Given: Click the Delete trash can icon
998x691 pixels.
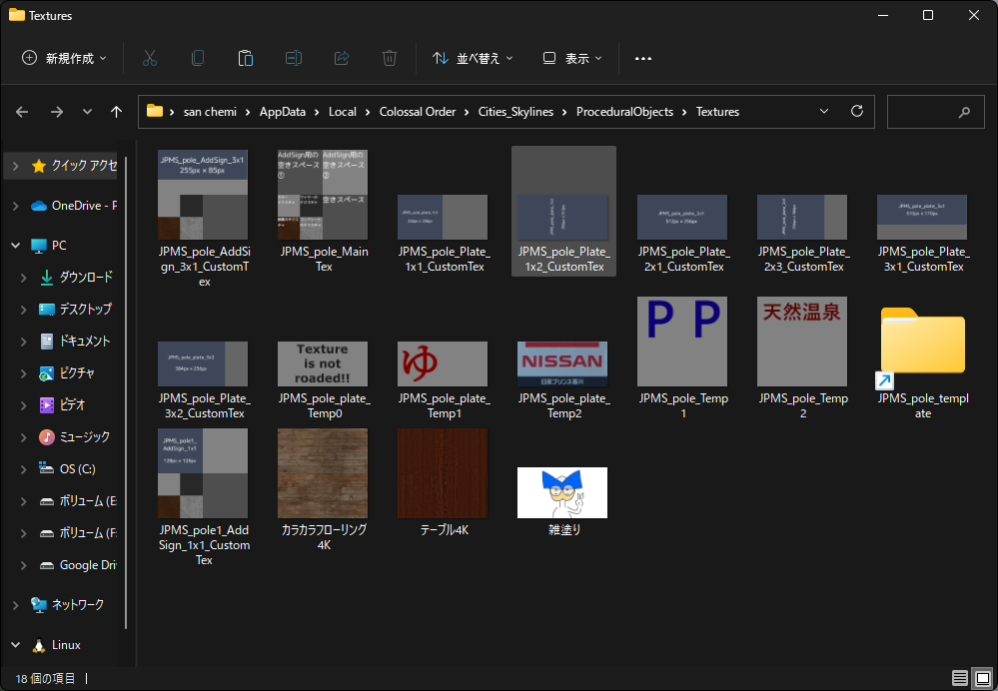Looking at the screenshot, I should point(390,58).
